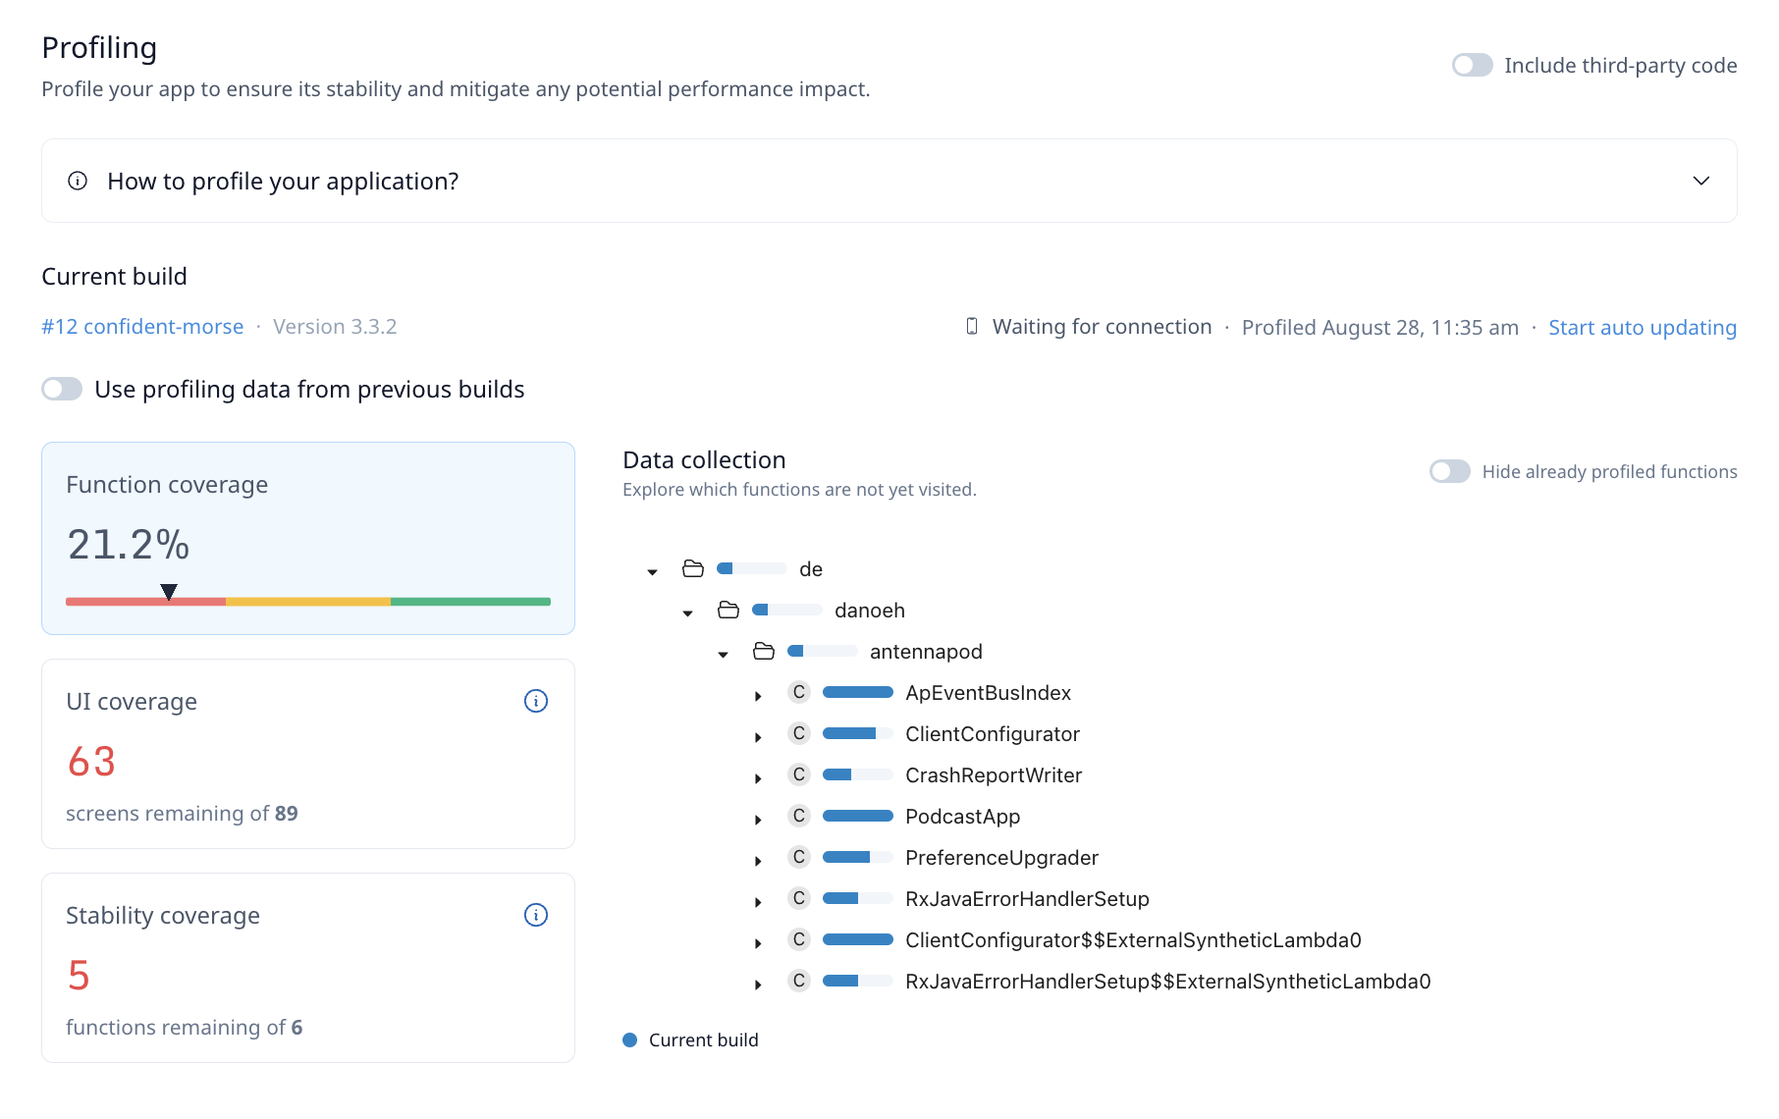Screen dimensions: 1779x1119
Task: Select the ClientConfigurator tree item label
Action: tap(992, 734)
